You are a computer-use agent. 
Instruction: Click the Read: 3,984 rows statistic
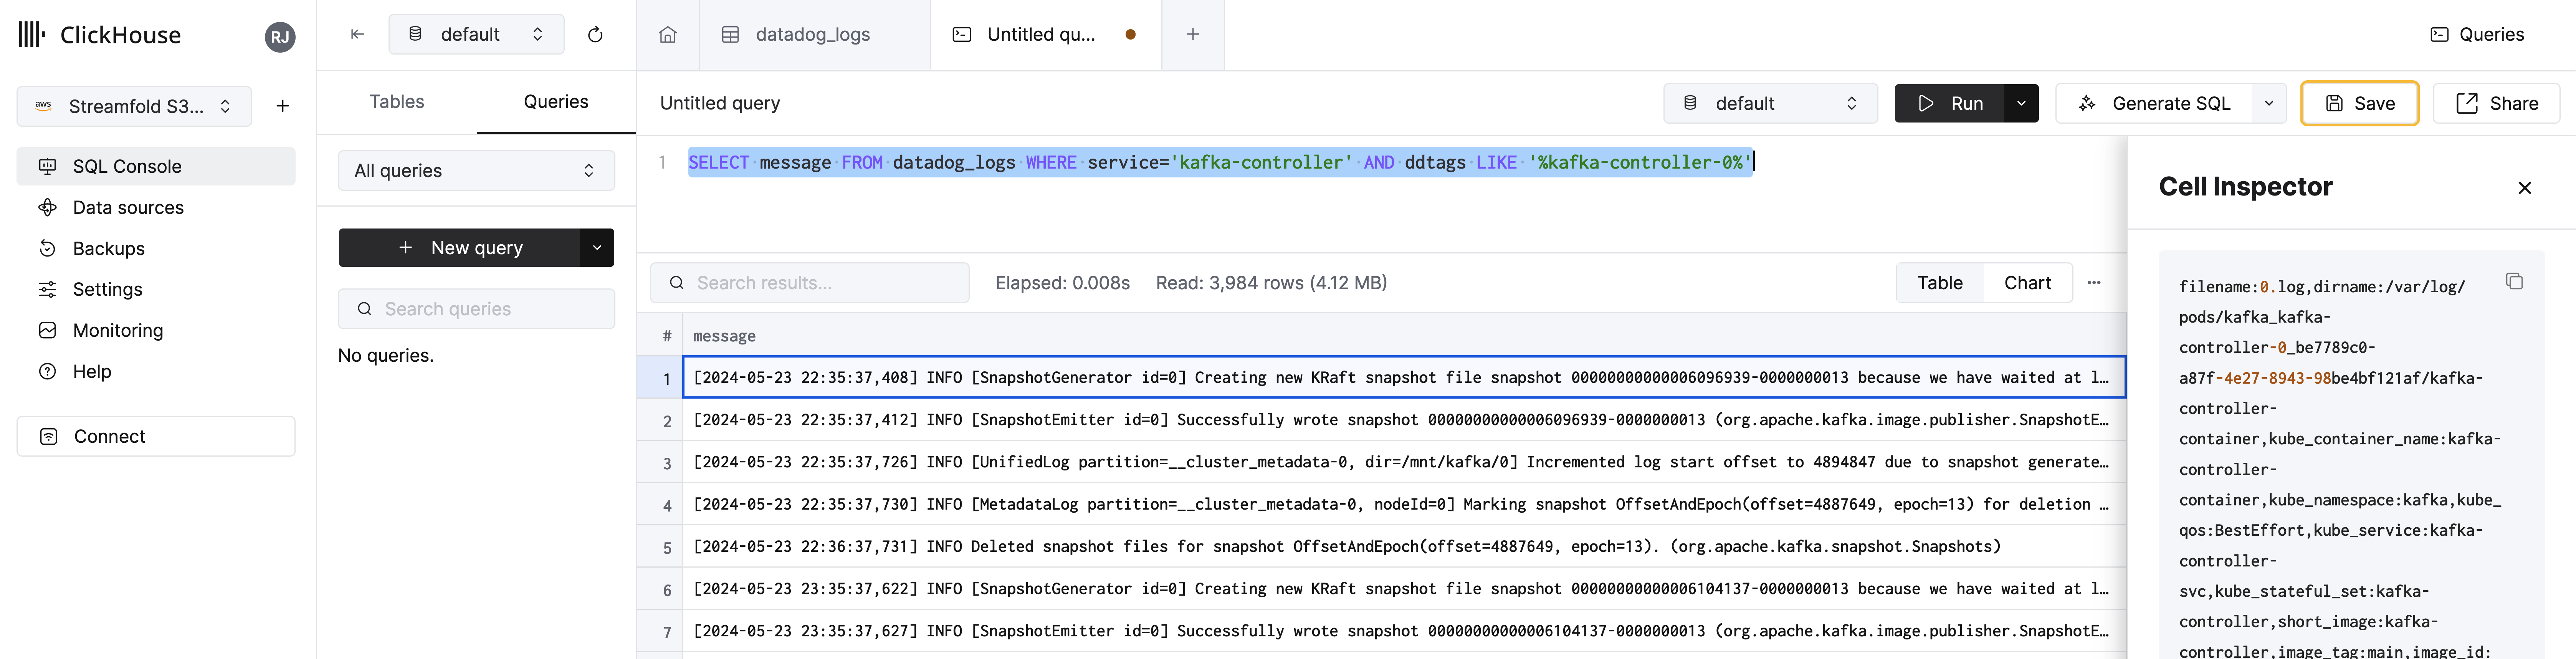(1271, 283)
